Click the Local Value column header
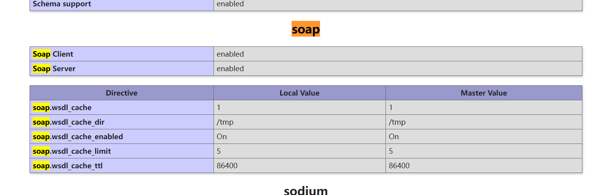612x195 pixels. 299,93
